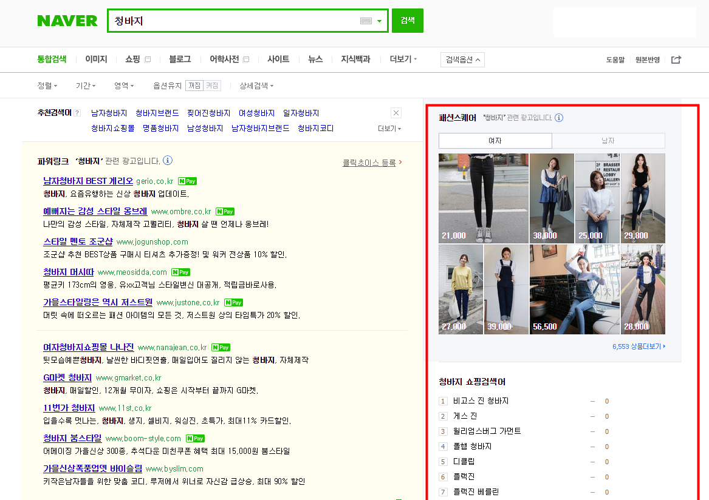Click suggested keyword 찢어진청바지
The width and height of the screenshot is (709, 500).
click(x=208, y=113)
